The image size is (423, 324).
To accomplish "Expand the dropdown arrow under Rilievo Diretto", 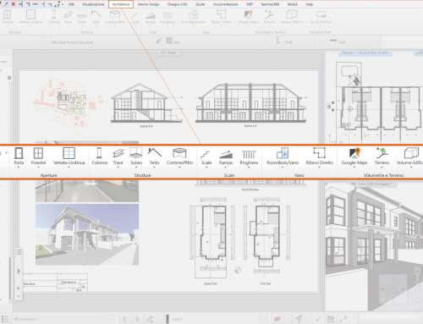I will [x=319, y=167].
